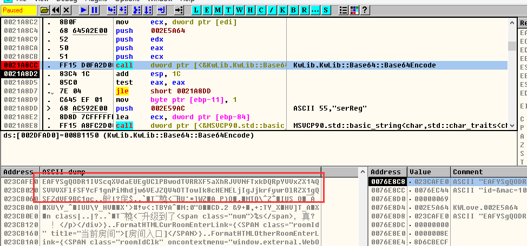527x246 pixels.
Task: Show Call stack via K button
Action: 282,10
